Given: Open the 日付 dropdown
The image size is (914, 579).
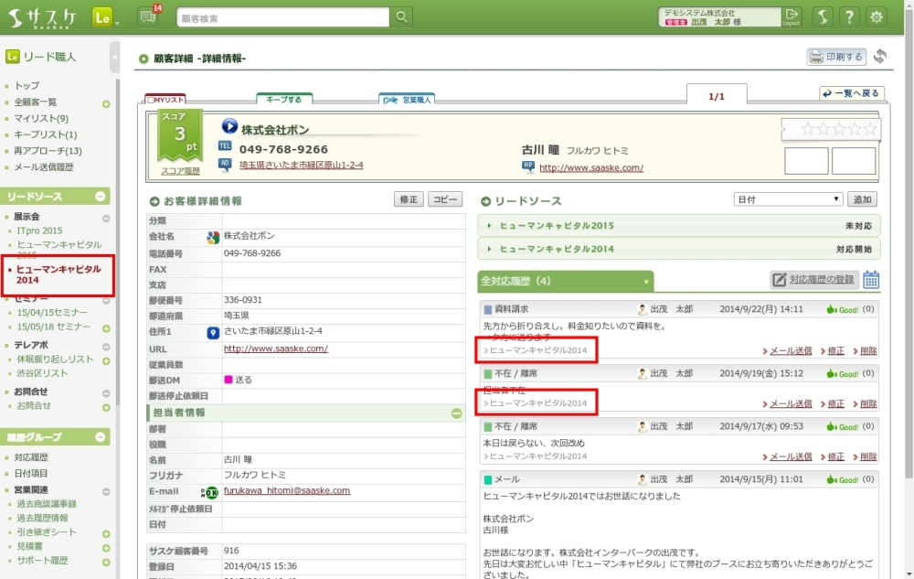Looking at the screenshot, I should 788,199.
